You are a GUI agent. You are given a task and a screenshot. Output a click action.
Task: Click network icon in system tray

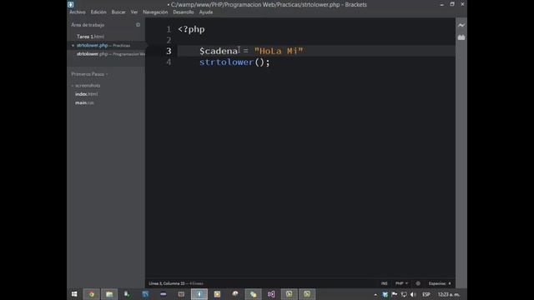[x=404, y=294]
